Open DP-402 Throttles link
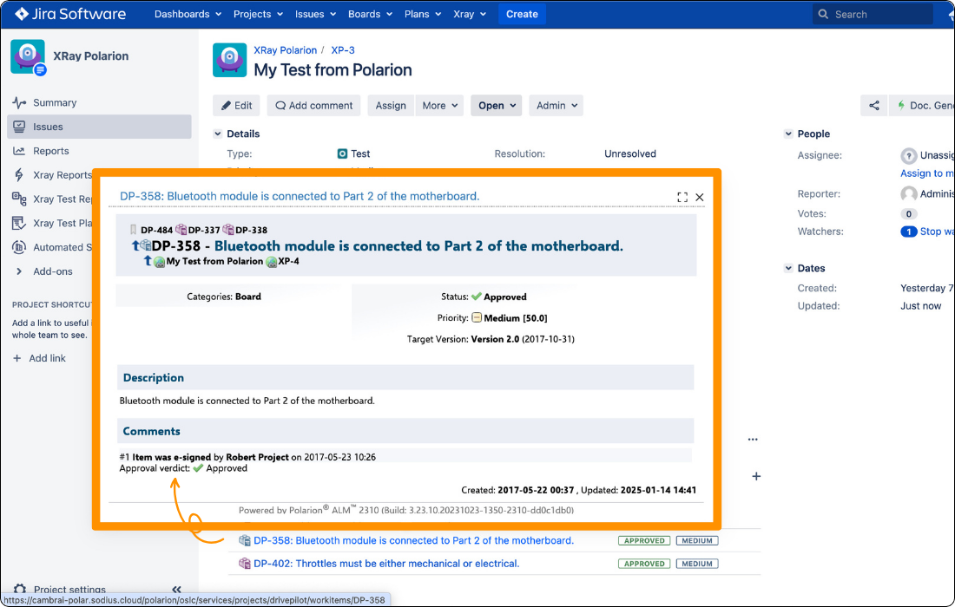The width and height of the screenshot is (955, 607). [x=386, y=564]
